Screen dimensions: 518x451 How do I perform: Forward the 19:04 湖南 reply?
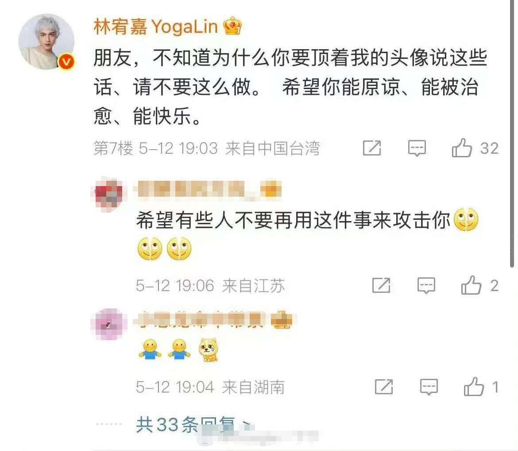(x=384, y=386)
